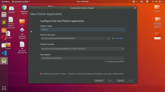Image resolution: width=165 pixels, height=92 pixels.
Task: Select the Android Studio dock icon
Action: coord(4,61)
